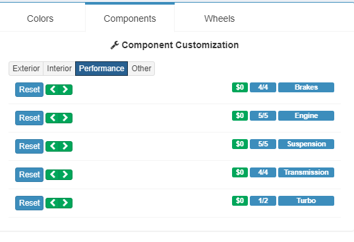Click the $0 price in the Suspension row

point(240,144)
